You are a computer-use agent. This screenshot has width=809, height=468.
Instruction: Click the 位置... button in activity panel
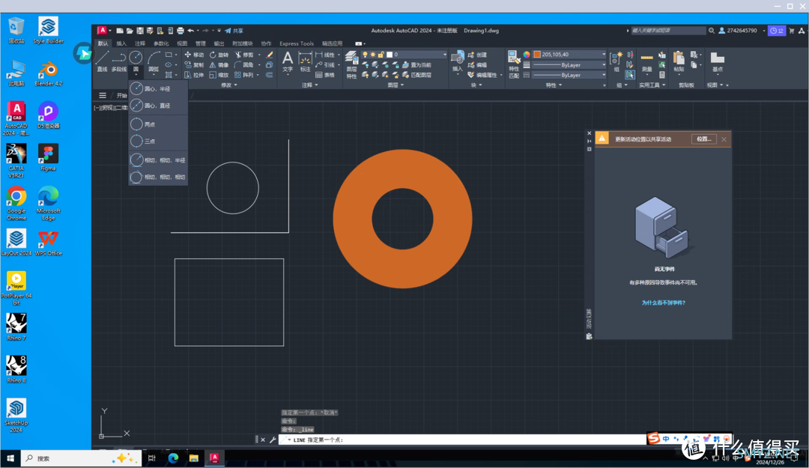(703, 139)
